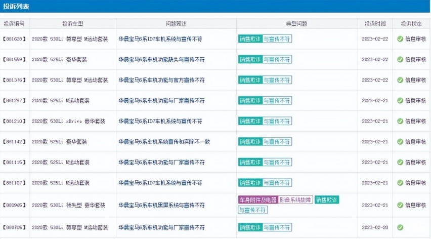
Task: Click the green check icon in row 881628
Action: tap(400, 39)
